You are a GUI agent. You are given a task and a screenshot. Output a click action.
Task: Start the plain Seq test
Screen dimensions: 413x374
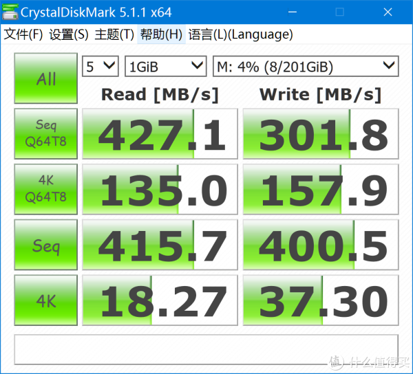click(46, 245)
